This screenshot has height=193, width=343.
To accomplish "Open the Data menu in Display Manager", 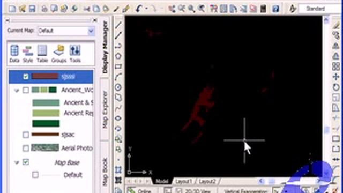I will (x=14, y=54).
